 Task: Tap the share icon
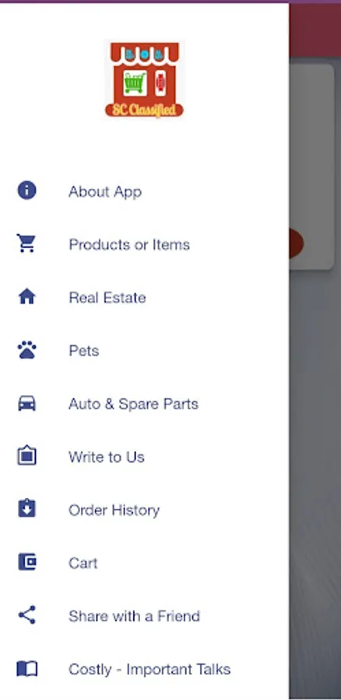(26, 615)
